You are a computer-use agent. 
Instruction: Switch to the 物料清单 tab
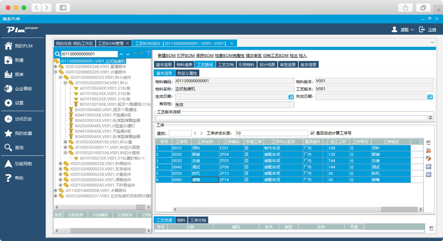[x=184, y=65]
